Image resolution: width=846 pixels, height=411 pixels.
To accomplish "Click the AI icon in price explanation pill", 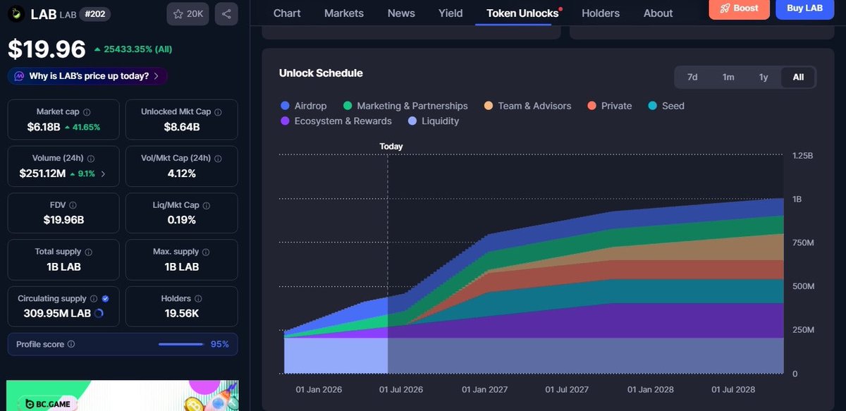I will (19, 76).
